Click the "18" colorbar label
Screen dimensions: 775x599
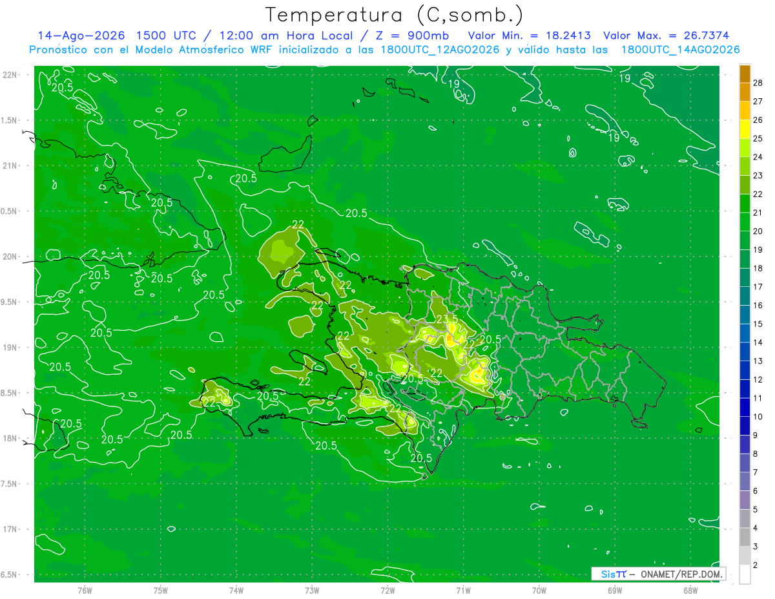(x=758, y=268)
